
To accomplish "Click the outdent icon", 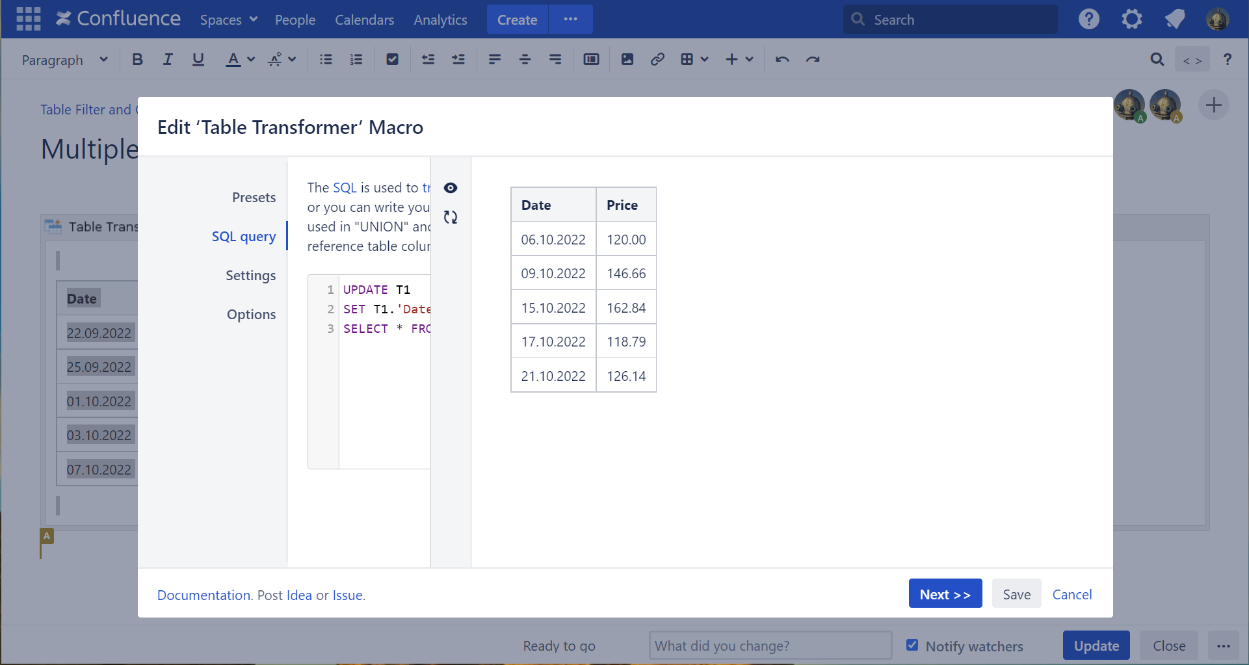I will (x=428, y=60).
